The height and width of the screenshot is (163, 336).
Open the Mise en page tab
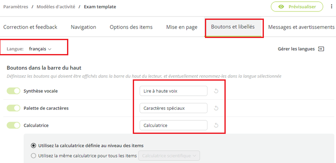[182, 27]
